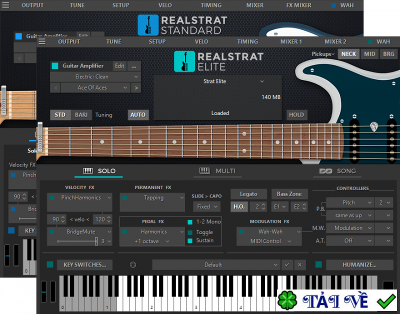Open VELO menu in Elite window
This screenshot has width=400, height=314.
201,41
